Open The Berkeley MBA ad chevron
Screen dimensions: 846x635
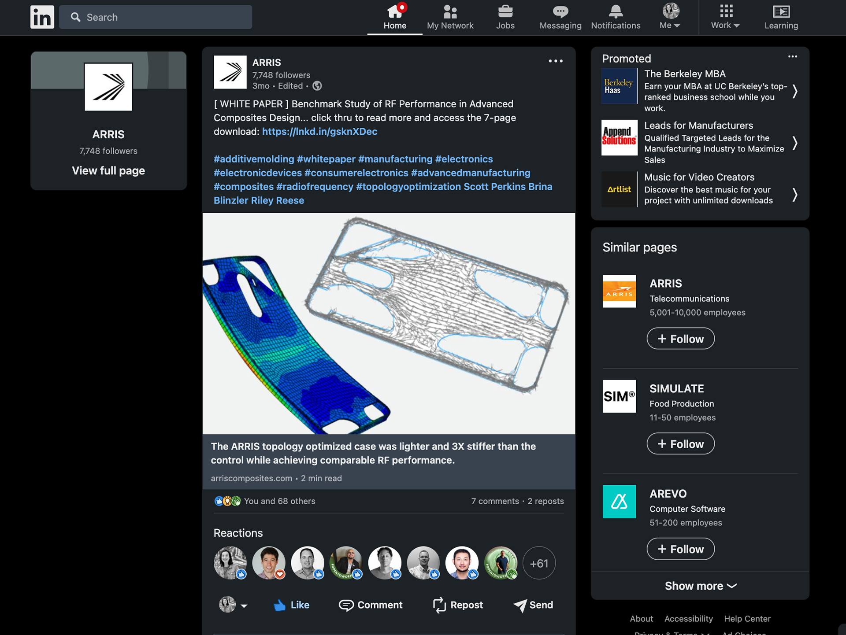pos(795,91)
